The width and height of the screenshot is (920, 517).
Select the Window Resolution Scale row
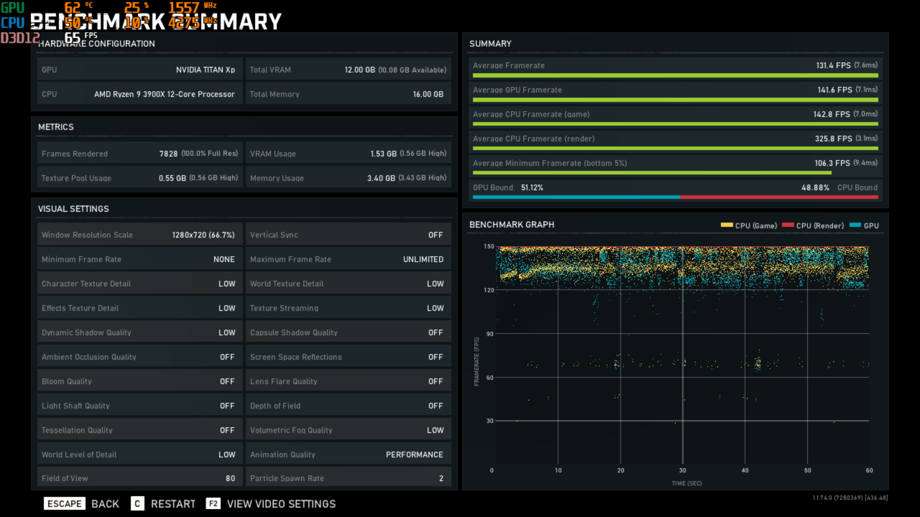(140, 235)
